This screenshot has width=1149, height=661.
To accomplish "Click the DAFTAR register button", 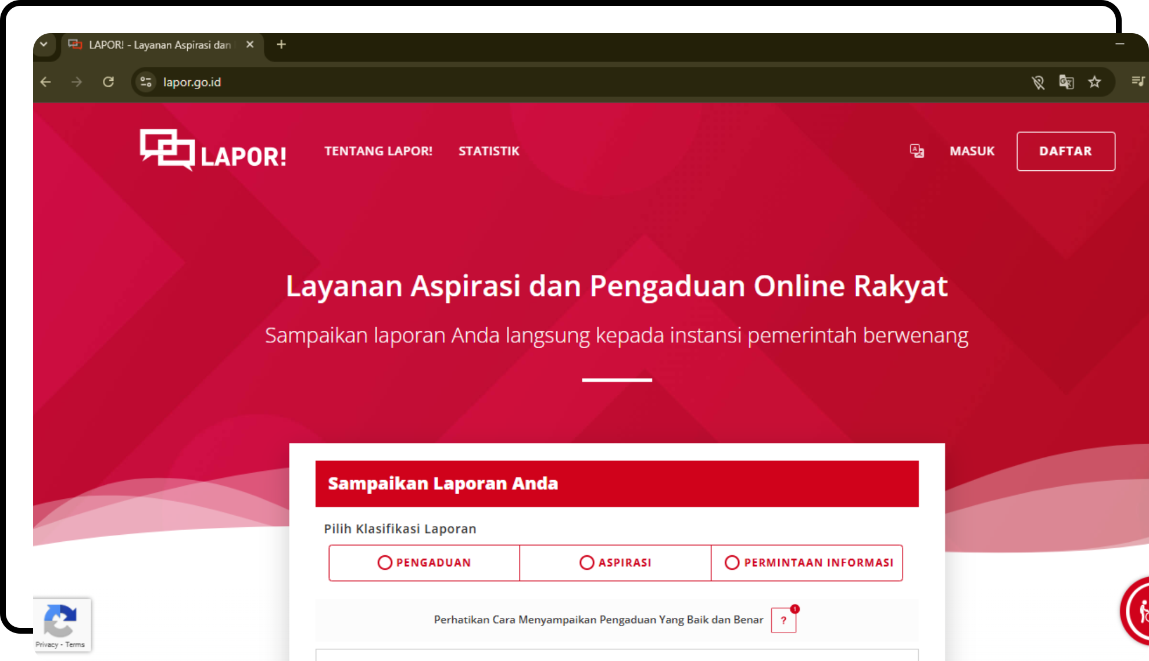I will point(1065,151).
